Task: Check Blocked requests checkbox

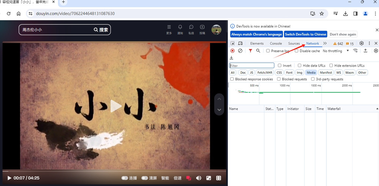Action: click(x=279, y=79)
